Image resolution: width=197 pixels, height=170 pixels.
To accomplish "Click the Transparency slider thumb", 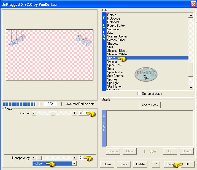I will click(39, 158).
